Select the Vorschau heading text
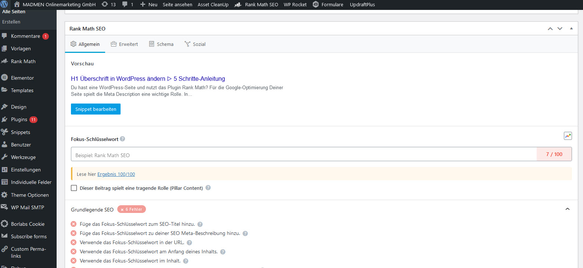Image resolution: width=583 pixels, height=268 pixels. 82,64
